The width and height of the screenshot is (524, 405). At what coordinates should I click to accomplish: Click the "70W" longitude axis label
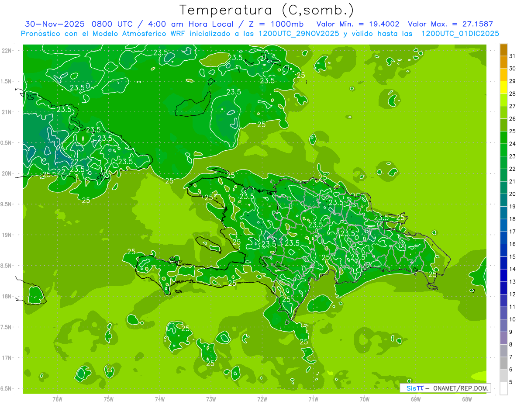coord(365,399)
